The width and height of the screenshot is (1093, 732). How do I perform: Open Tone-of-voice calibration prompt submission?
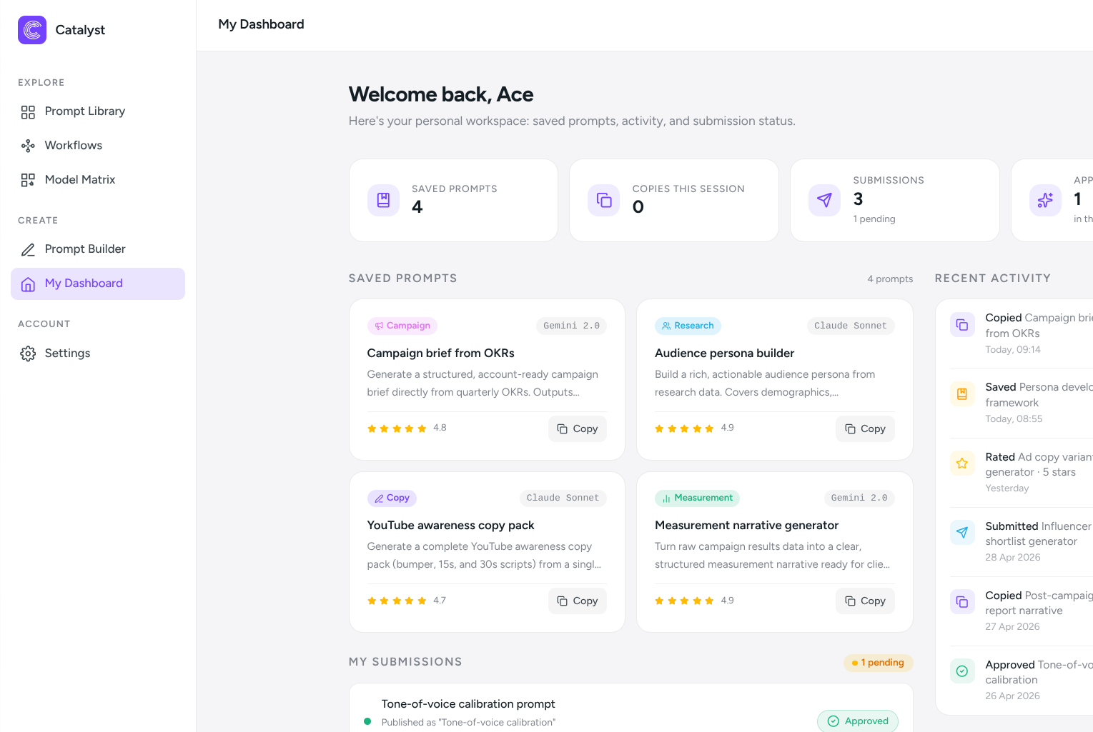pos(468,704)
